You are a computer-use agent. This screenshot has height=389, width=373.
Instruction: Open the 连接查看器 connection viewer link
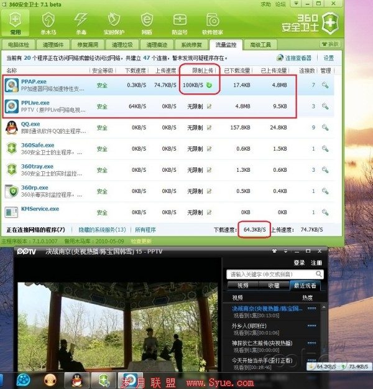[294, 58]
